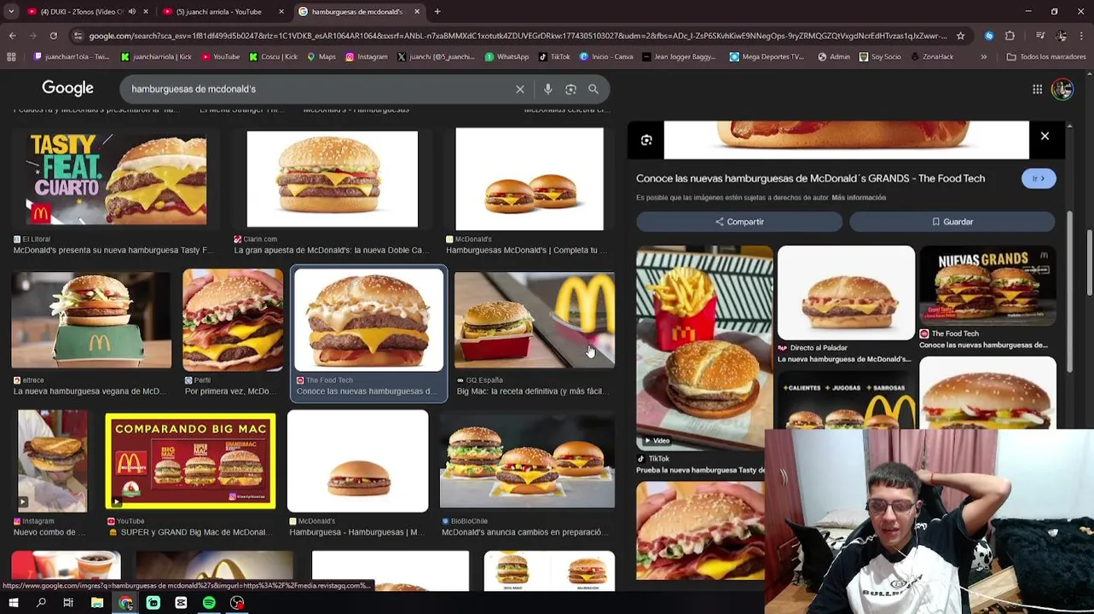Clear the Google search box text

click(x=520, y=89)
